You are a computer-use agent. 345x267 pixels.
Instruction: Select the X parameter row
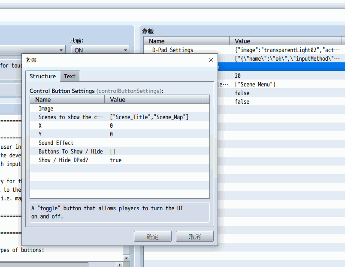coord(120,126)
